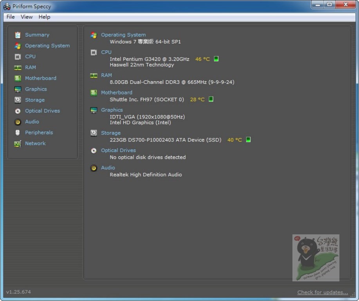
Task: View the Optical Drives section label in sidebar
Action: [42, 111]
